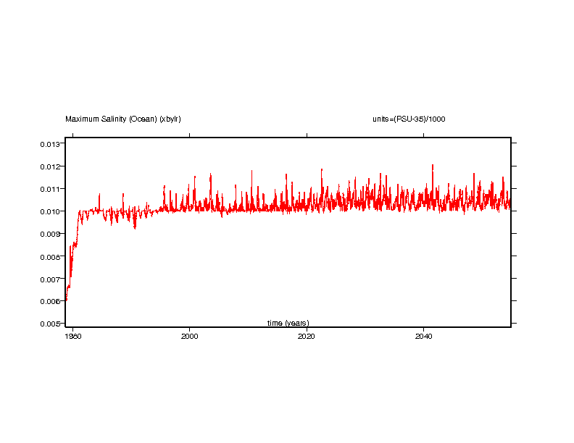Select the 0.013 y-axis tick label

click(x=49, y=144)
